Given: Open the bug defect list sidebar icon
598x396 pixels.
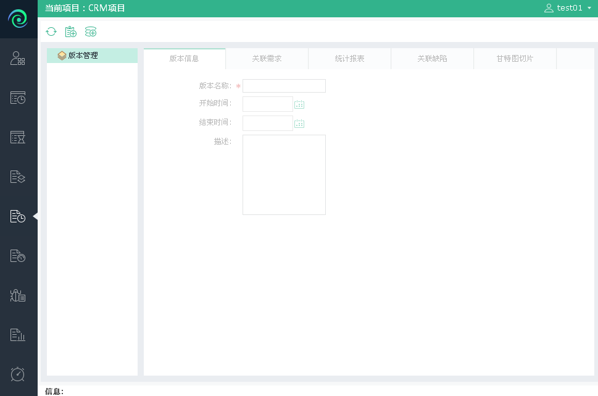Looking at the screenshot, I should tap(17, 295).
